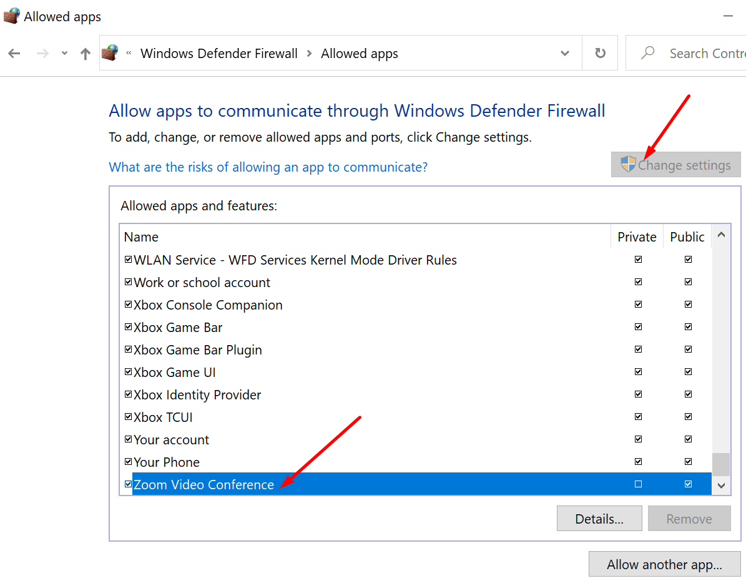Select Xbox Console Companion row
Image resolution: width=746 pixels, height=581 pixels.
pyautogui.click(x=416, y=305)
